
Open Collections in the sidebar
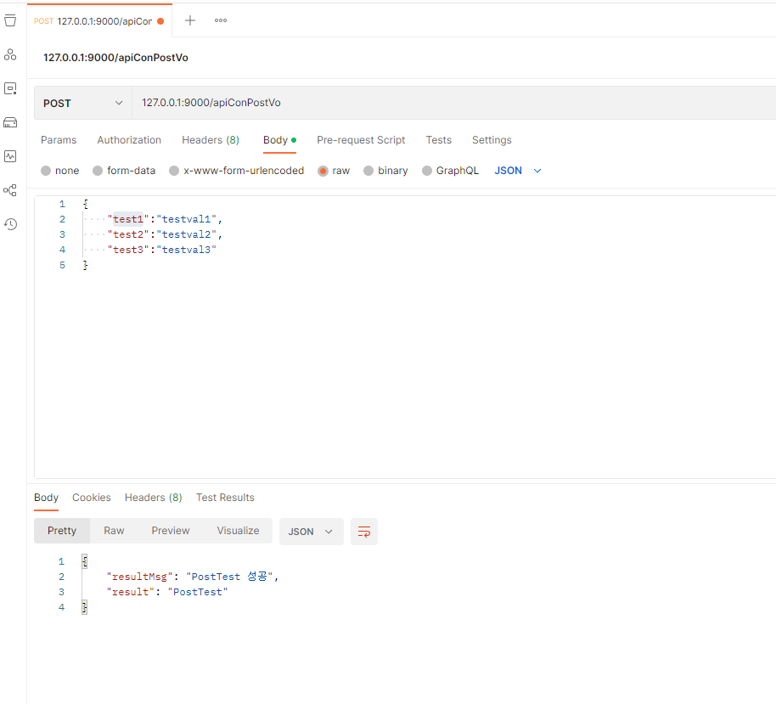[10, 20]
